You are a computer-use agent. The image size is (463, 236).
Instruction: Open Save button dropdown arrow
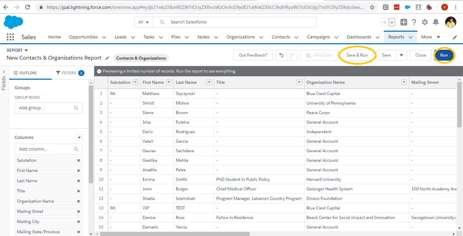coord(401,55)
